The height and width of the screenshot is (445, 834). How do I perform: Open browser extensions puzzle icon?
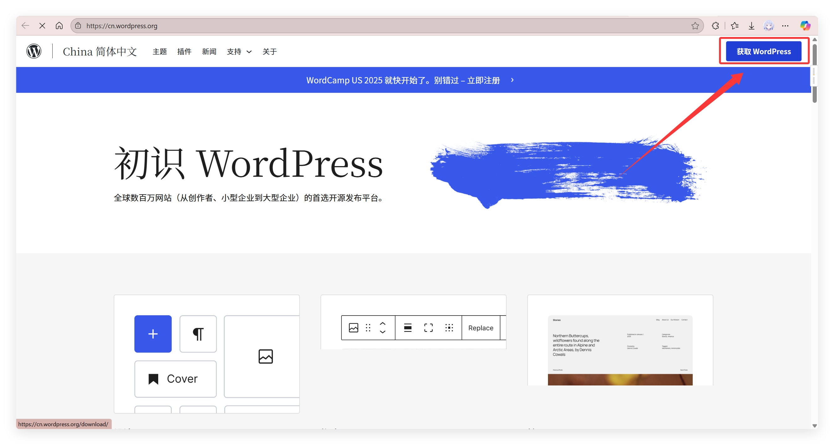[x=715, y=26]
